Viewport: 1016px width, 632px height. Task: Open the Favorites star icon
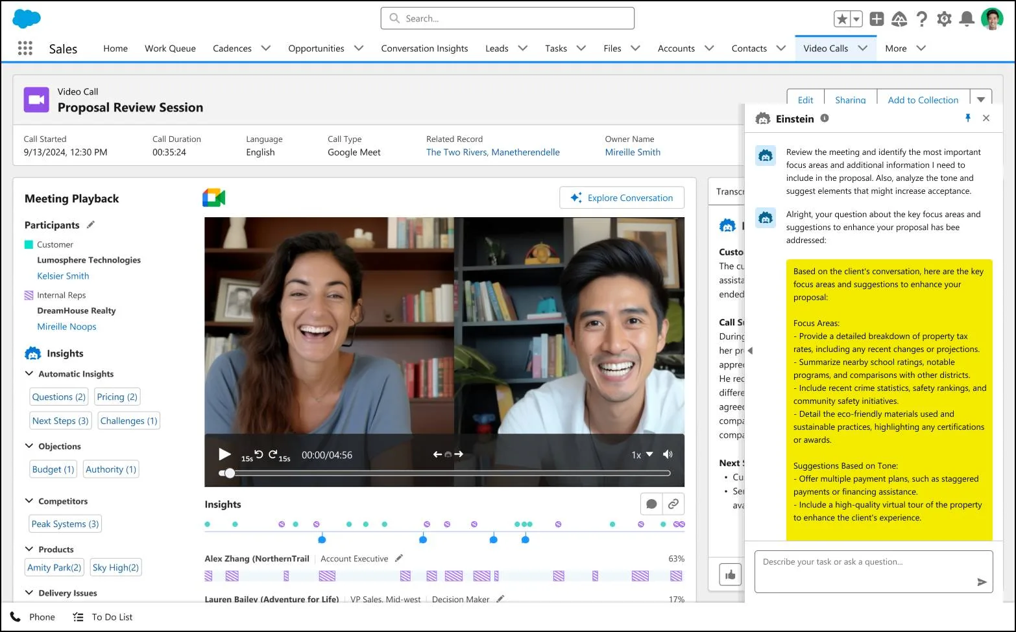click(842, 19)
